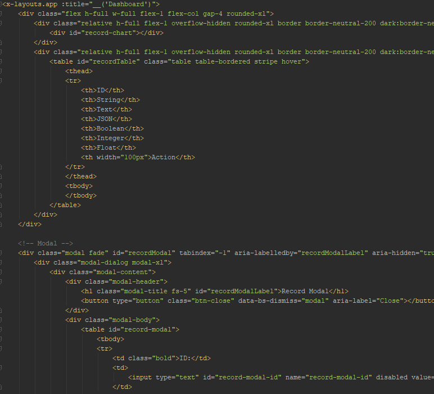
Task: Click the input record-modal-id tag
Action: coord(253,377)
